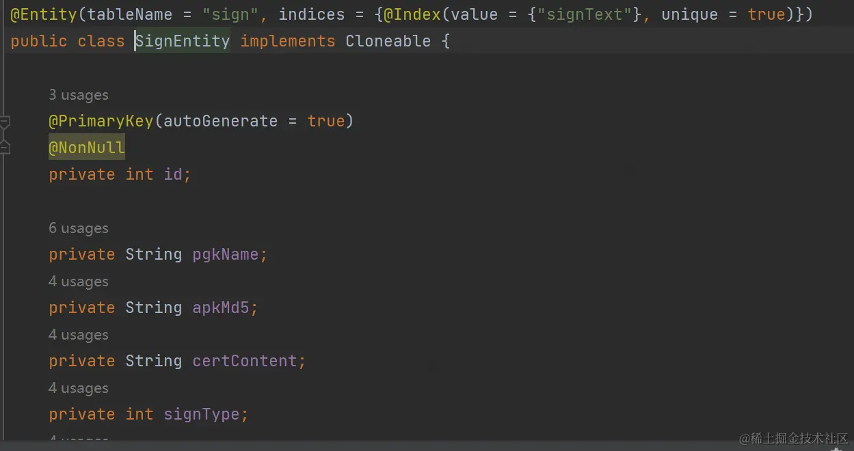
Task: Click String type before apkMd5
Action: point(154,307)
